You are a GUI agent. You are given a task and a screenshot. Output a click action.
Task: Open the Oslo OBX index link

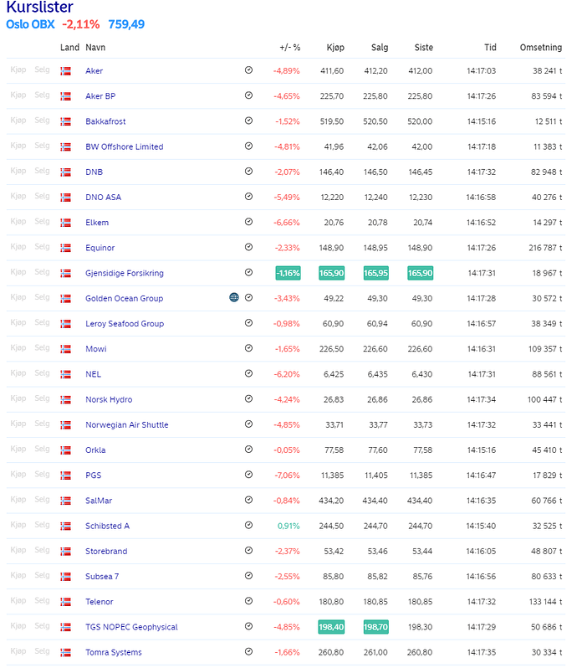pos(30,24)
